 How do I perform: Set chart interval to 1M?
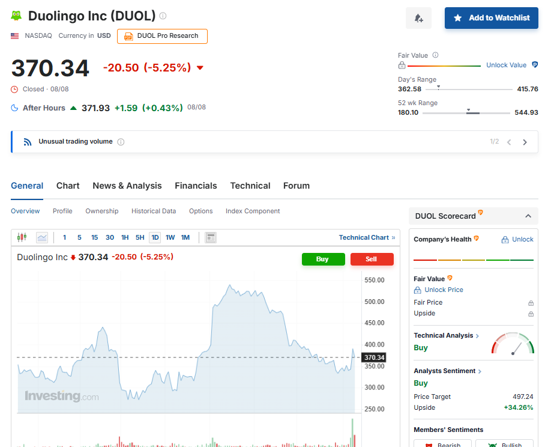185,237
